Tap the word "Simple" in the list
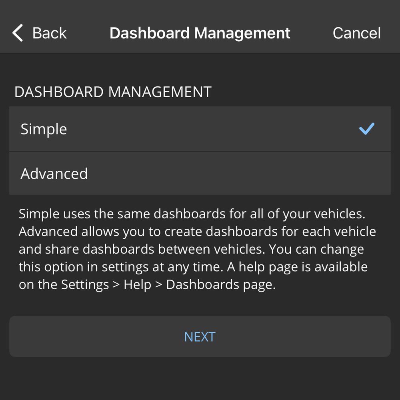400x400 pixels. pyautogui.click(x=44, y=129)
